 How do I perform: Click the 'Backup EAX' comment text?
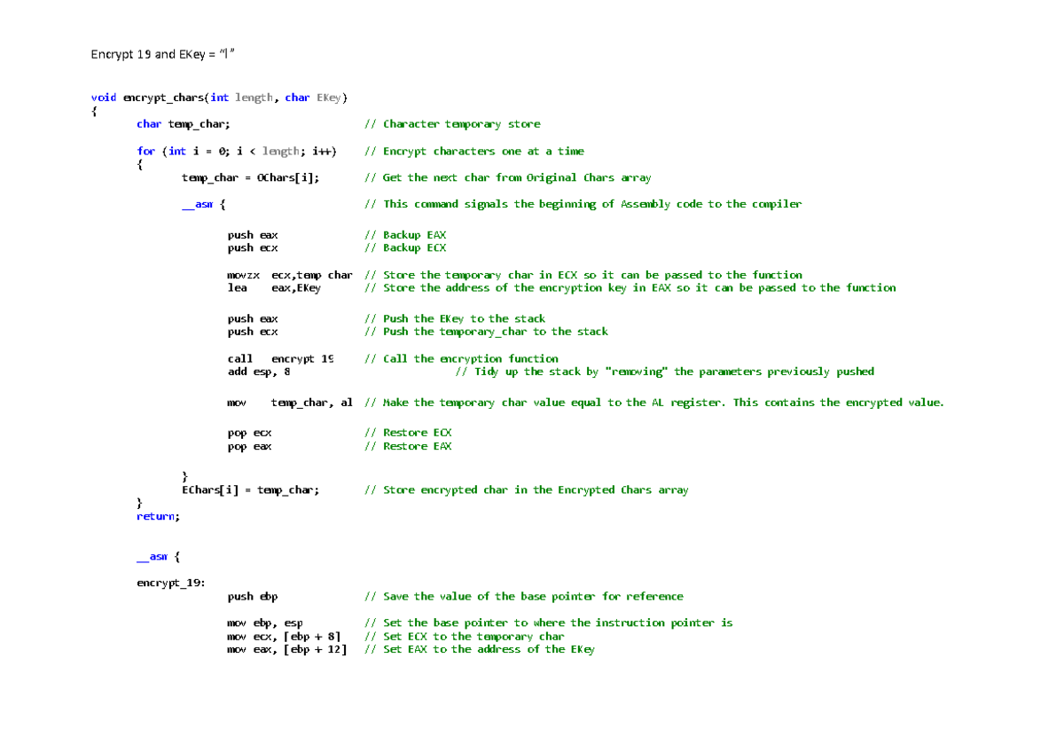pos(415,234)
